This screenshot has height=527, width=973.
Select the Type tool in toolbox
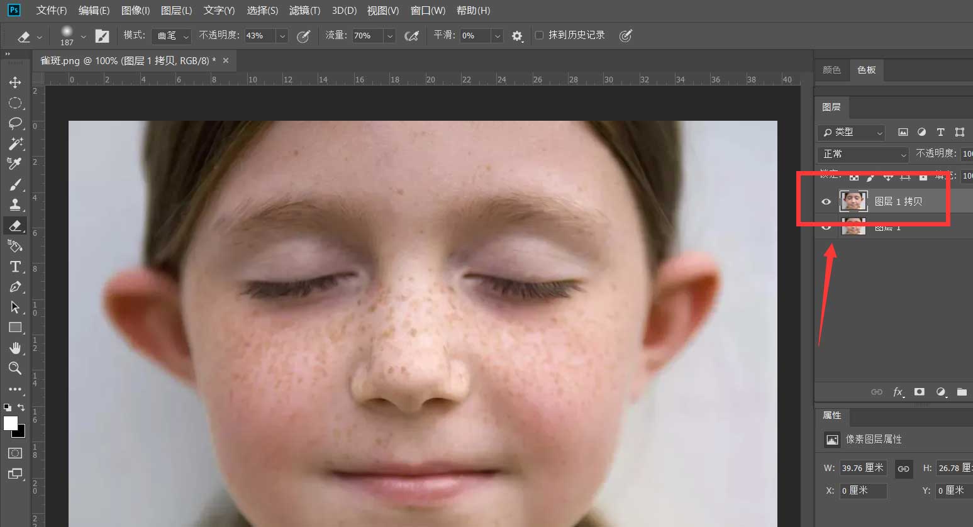click(x=15, y=267)
